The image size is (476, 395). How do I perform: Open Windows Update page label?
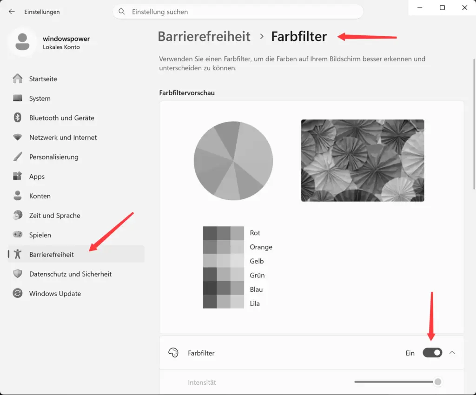click(55, 293)
